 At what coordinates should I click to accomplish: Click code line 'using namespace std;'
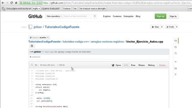coord(46,84)
